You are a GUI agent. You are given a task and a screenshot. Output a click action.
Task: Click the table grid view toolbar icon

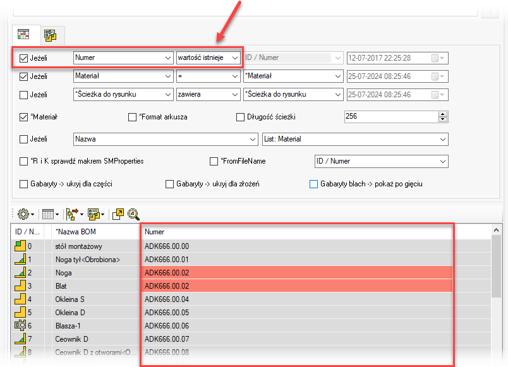point(47,215)
